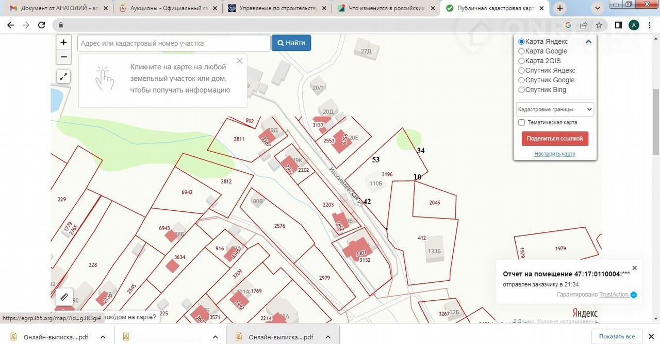Toggle fullscreen map expand icon
This screenshot has height=344, width=660.
click(x=63, y=77)
